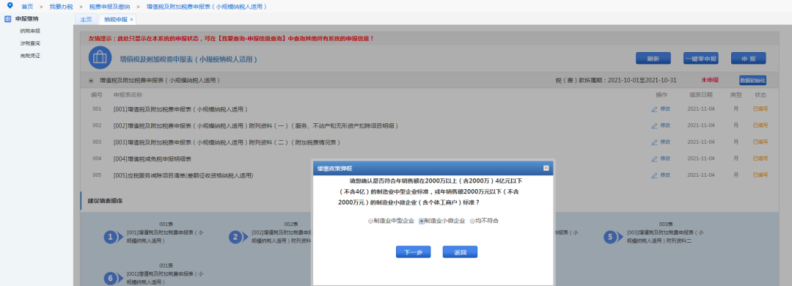This screenshot has width=792, height=286.
Task: Click the 返回 button in dialog
Action: [460, 252]
